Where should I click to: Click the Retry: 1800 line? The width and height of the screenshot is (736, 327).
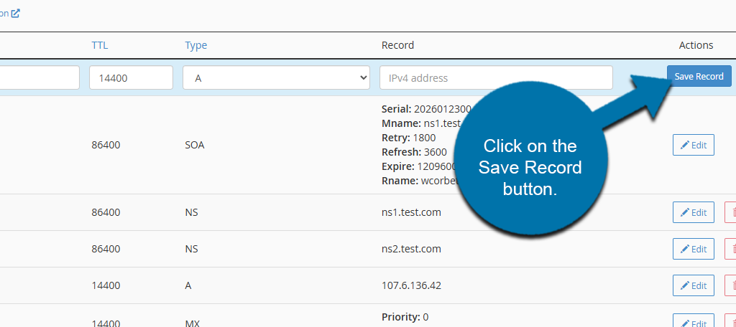pyautogui.click(x=408, y=138)
